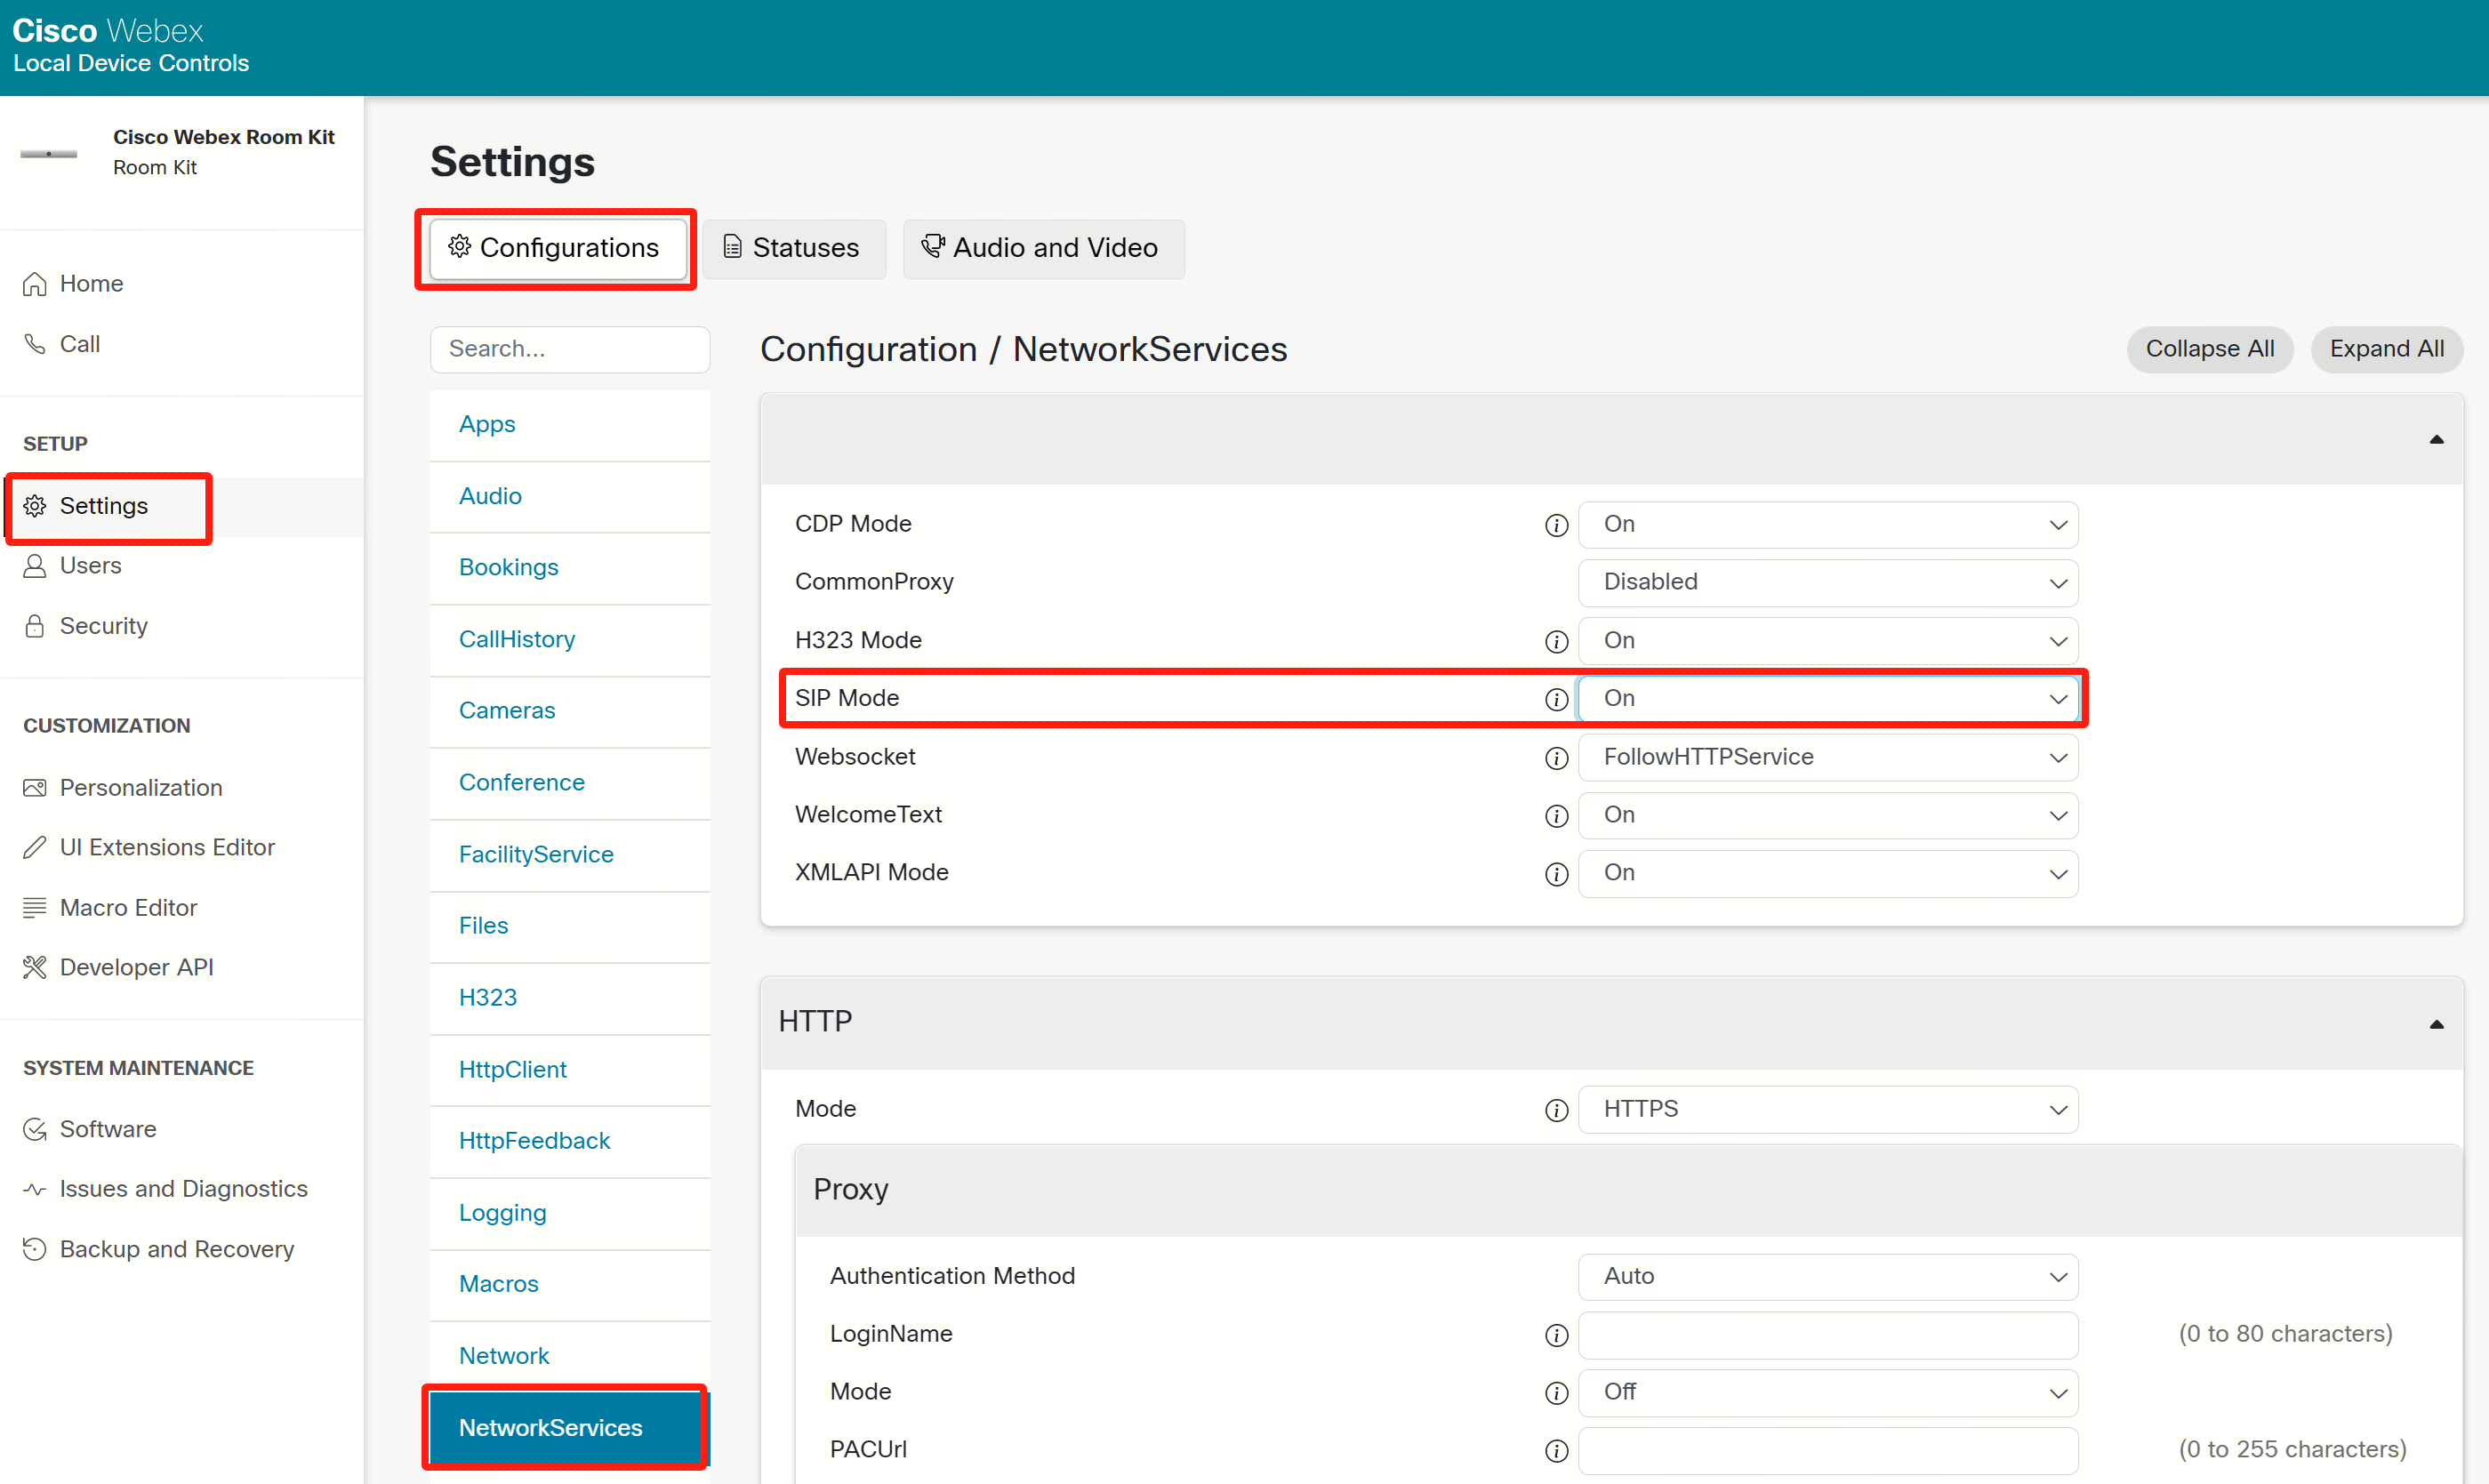Switch to the Statuses tab

coord(794,249)
